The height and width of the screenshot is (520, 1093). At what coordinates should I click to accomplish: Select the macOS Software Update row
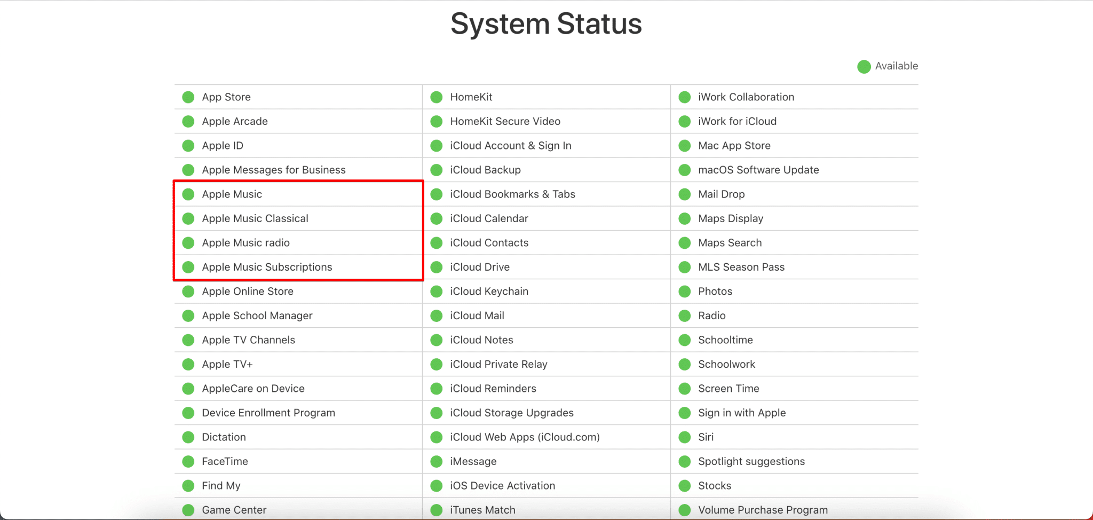click(795, 170)
